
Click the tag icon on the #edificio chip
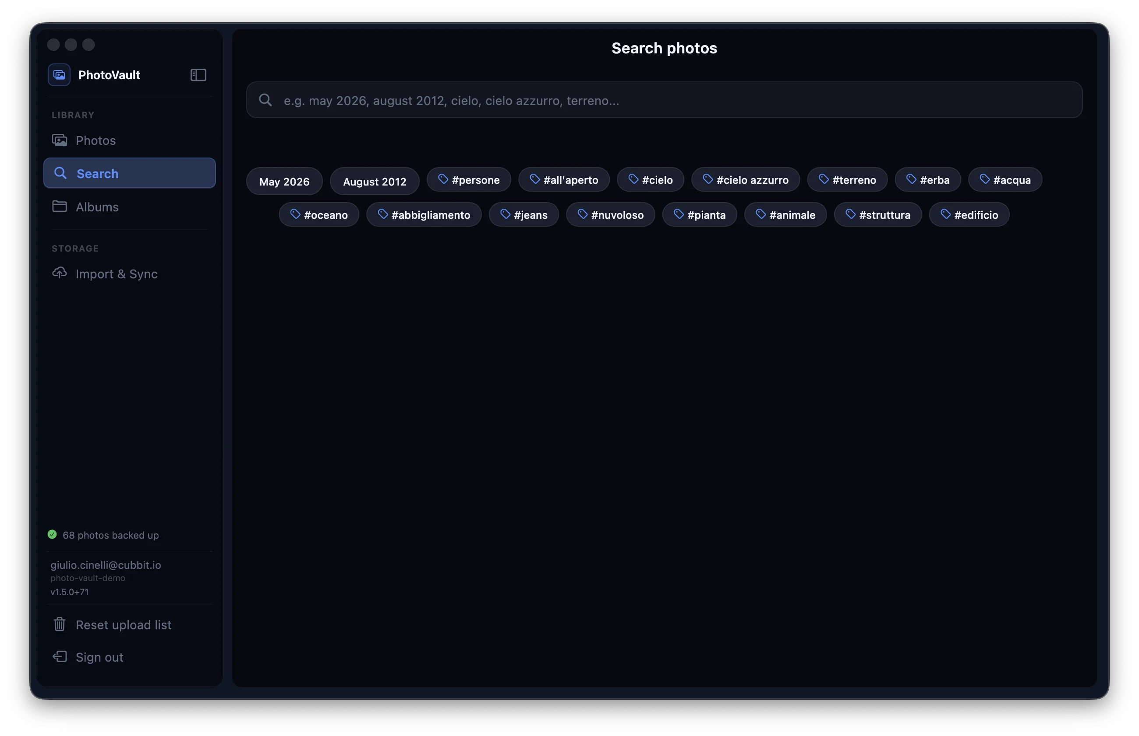tap(945, 214)
